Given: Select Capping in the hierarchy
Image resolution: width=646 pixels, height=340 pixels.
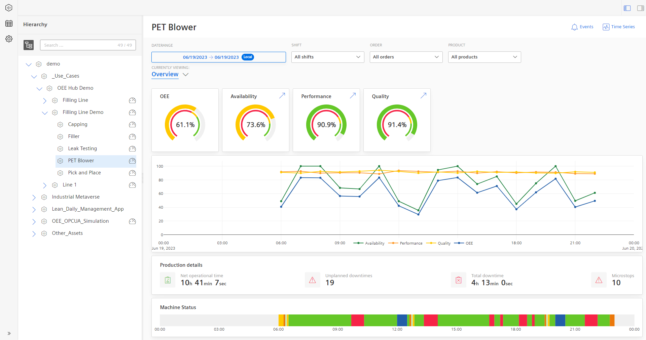Looking at the screenshot, I should pos(78,124).
